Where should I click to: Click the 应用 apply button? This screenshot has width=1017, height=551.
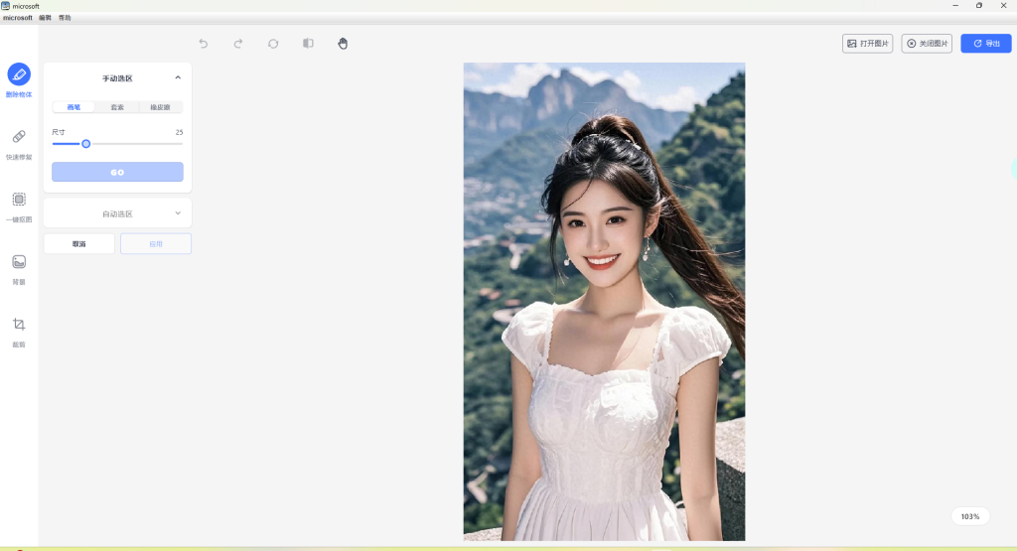156,244
